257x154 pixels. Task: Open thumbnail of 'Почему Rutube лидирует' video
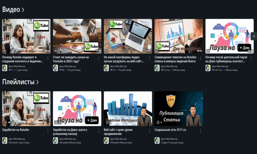[26, 36]
